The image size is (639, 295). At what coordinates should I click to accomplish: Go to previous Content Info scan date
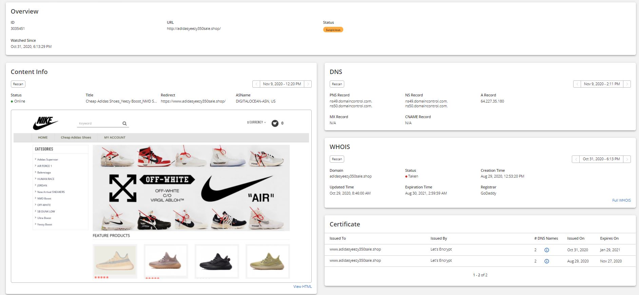tap(256, 84)
